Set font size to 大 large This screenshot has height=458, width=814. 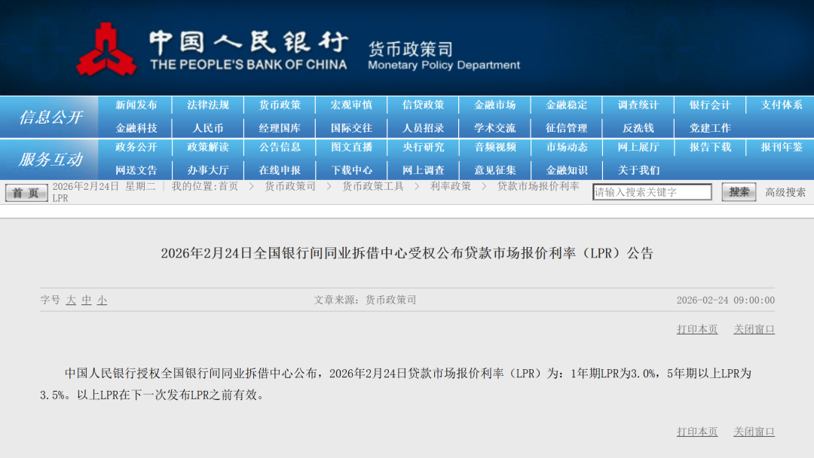click(x=70, y=300)
